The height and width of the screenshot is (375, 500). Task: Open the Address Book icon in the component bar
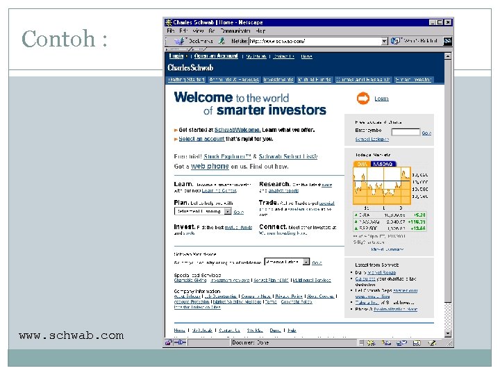417,343
